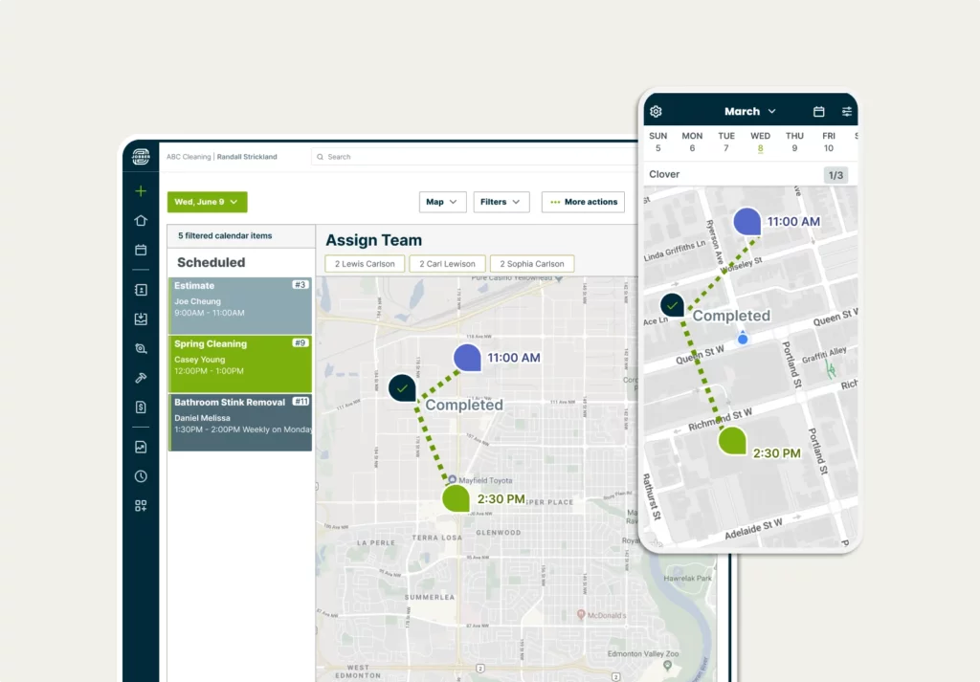This screenshot has height=682, width=980.
Task: Select MON 6 in the mobile week strip
Action: point(692,142)
